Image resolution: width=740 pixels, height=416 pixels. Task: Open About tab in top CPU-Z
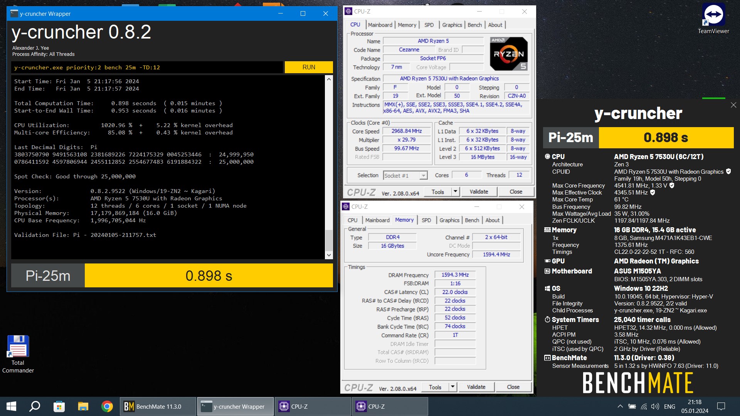tap(495, 25)
